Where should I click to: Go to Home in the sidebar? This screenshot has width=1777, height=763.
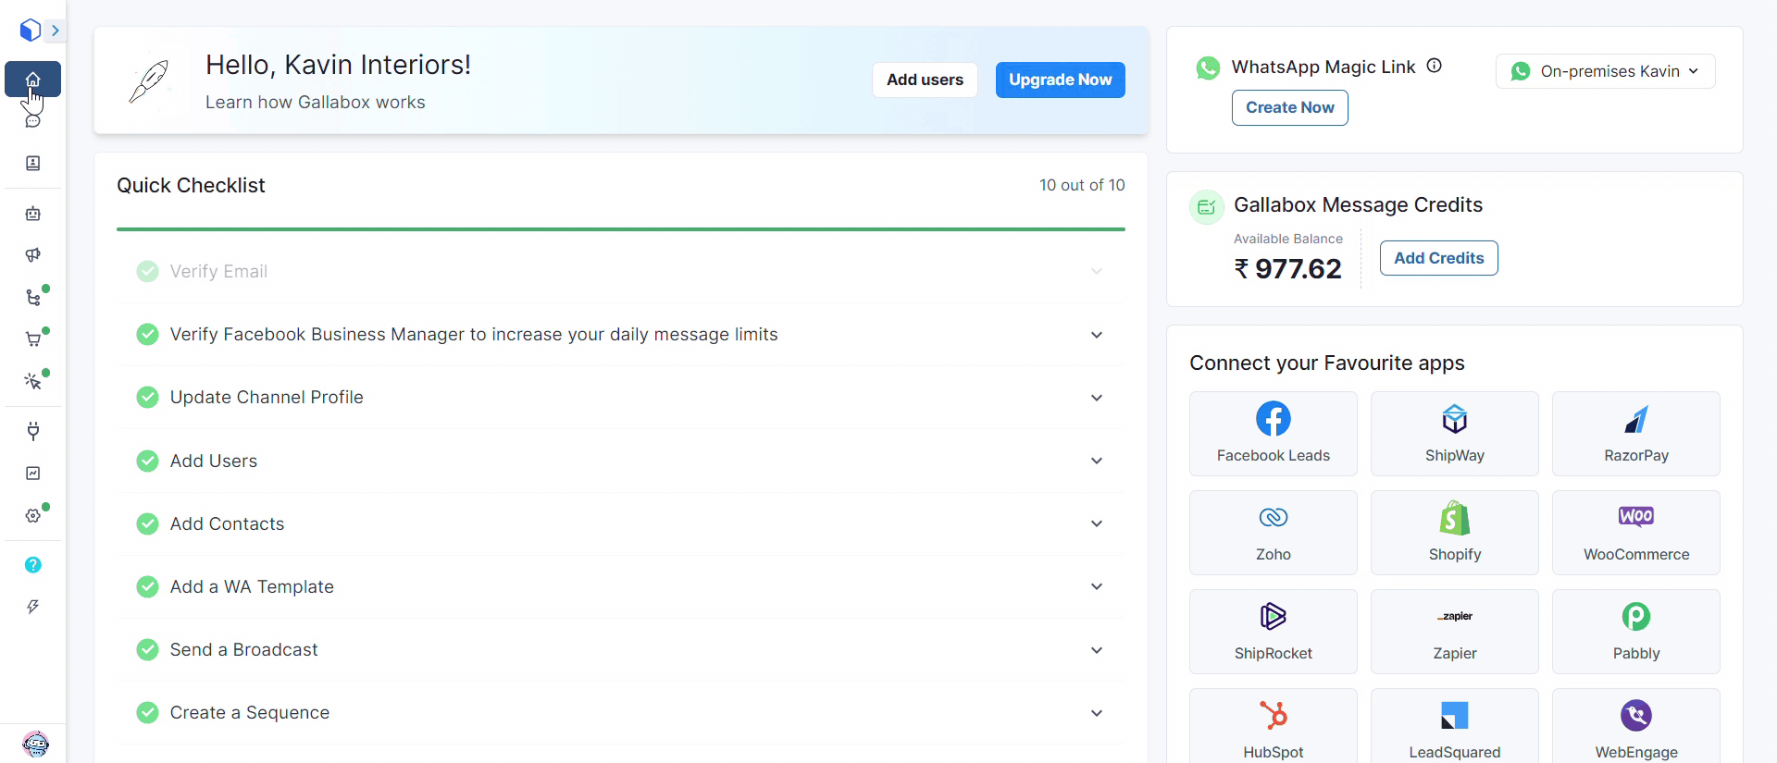(33, 80)
